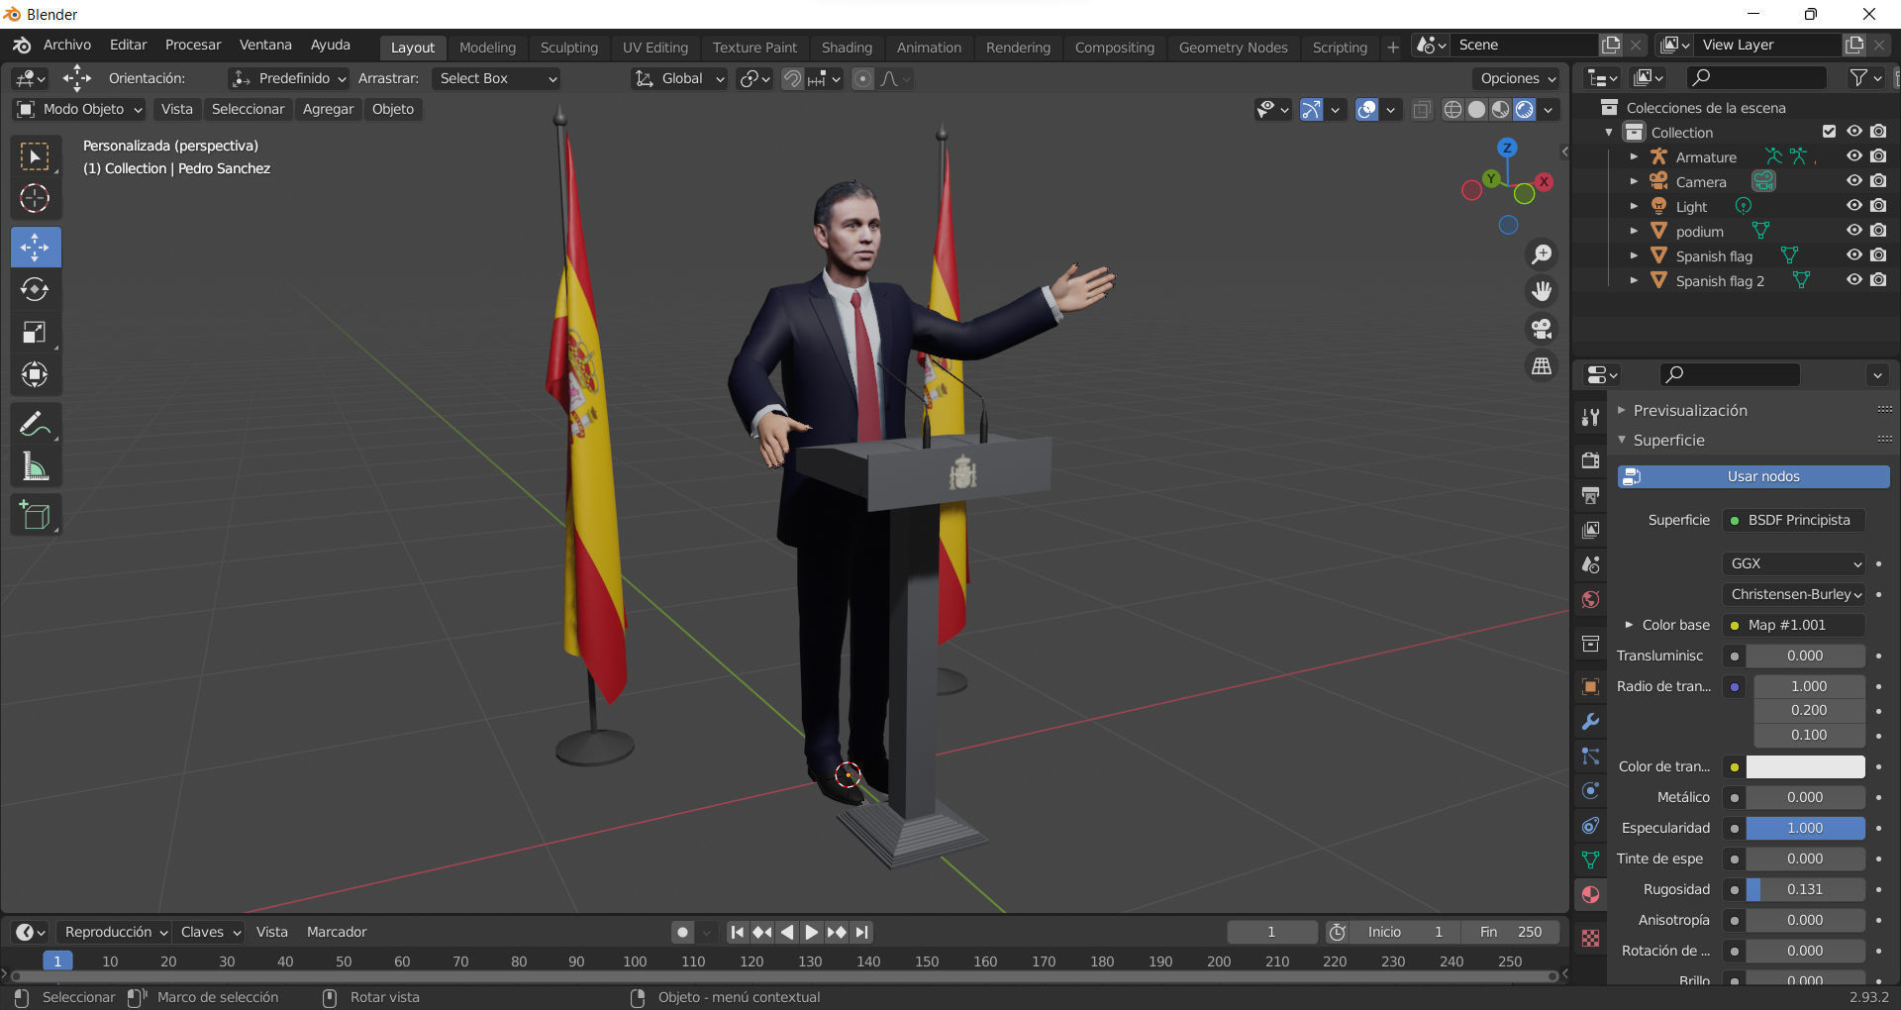The width and height of the screenshot is (1901, 1010).
Task: Click Color de transluminiscencia swatch
Action: click(1805, 767)
